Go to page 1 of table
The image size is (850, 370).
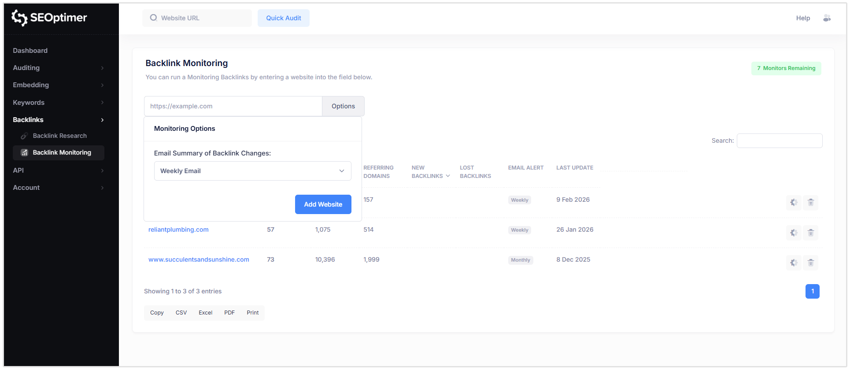(812, 291)
